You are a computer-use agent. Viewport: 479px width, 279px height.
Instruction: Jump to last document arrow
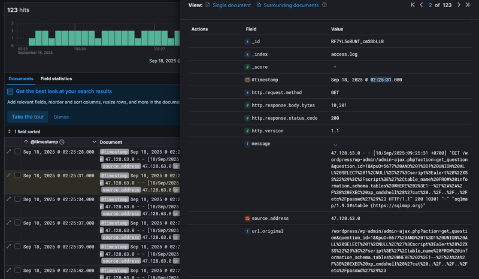point(468,5)
